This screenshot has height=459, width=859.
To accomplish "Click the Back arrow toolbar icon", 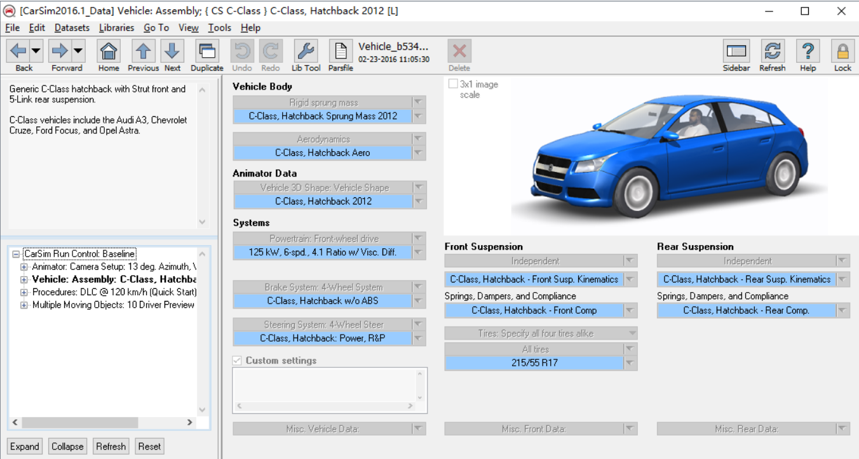I will (18, 51).
